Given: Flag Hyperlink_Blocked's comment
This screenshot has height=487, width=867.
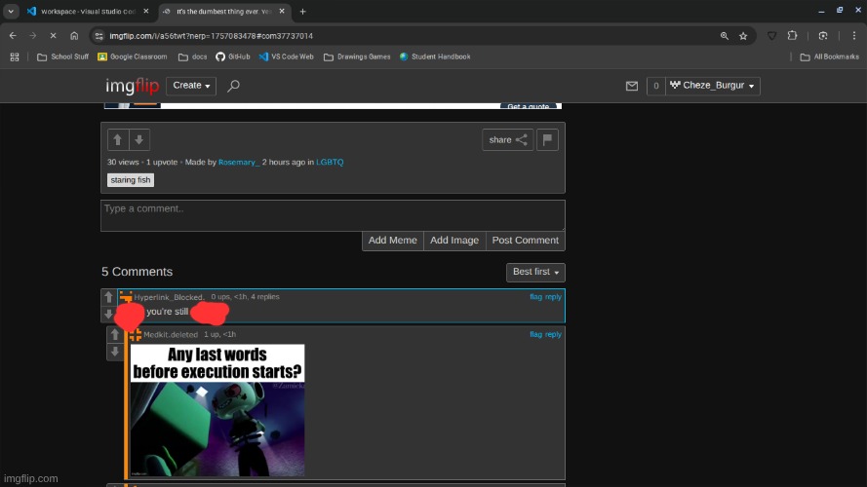Looking at the screenshot, I should tap(535, 297).
